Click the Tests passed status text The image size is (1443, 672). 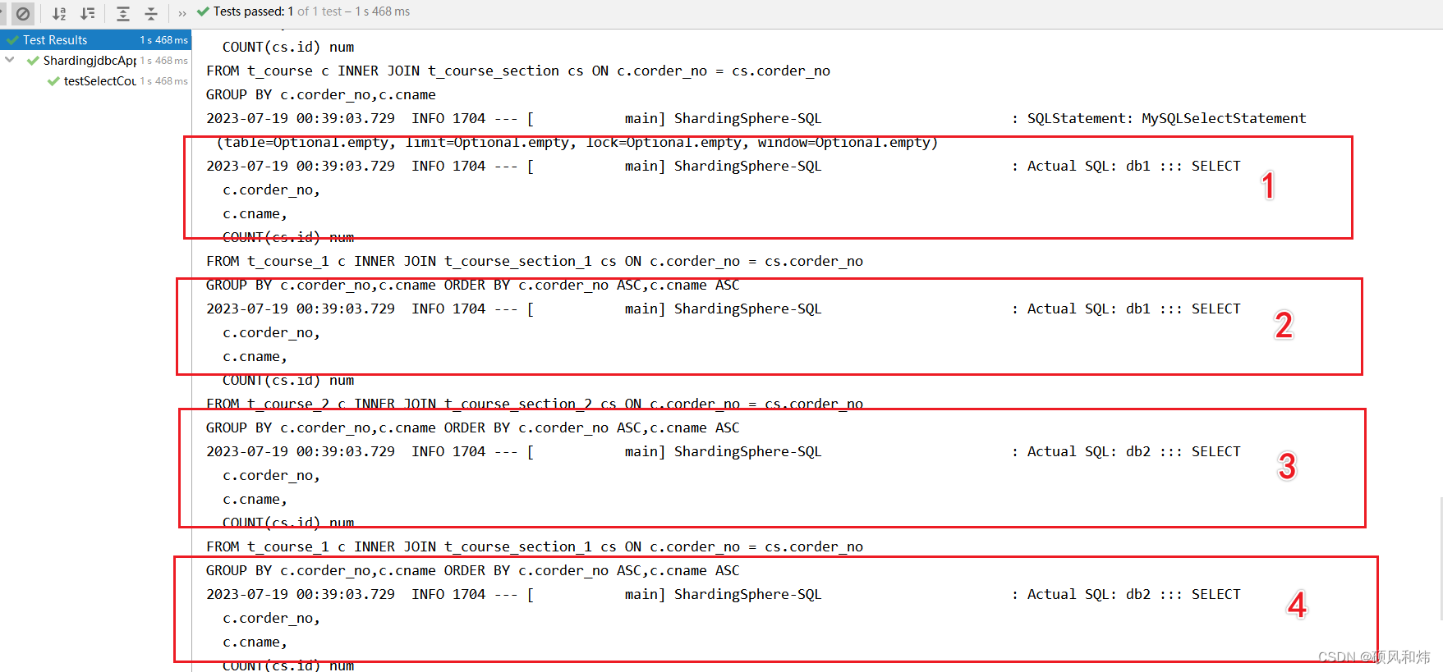[x=311, y=11]
